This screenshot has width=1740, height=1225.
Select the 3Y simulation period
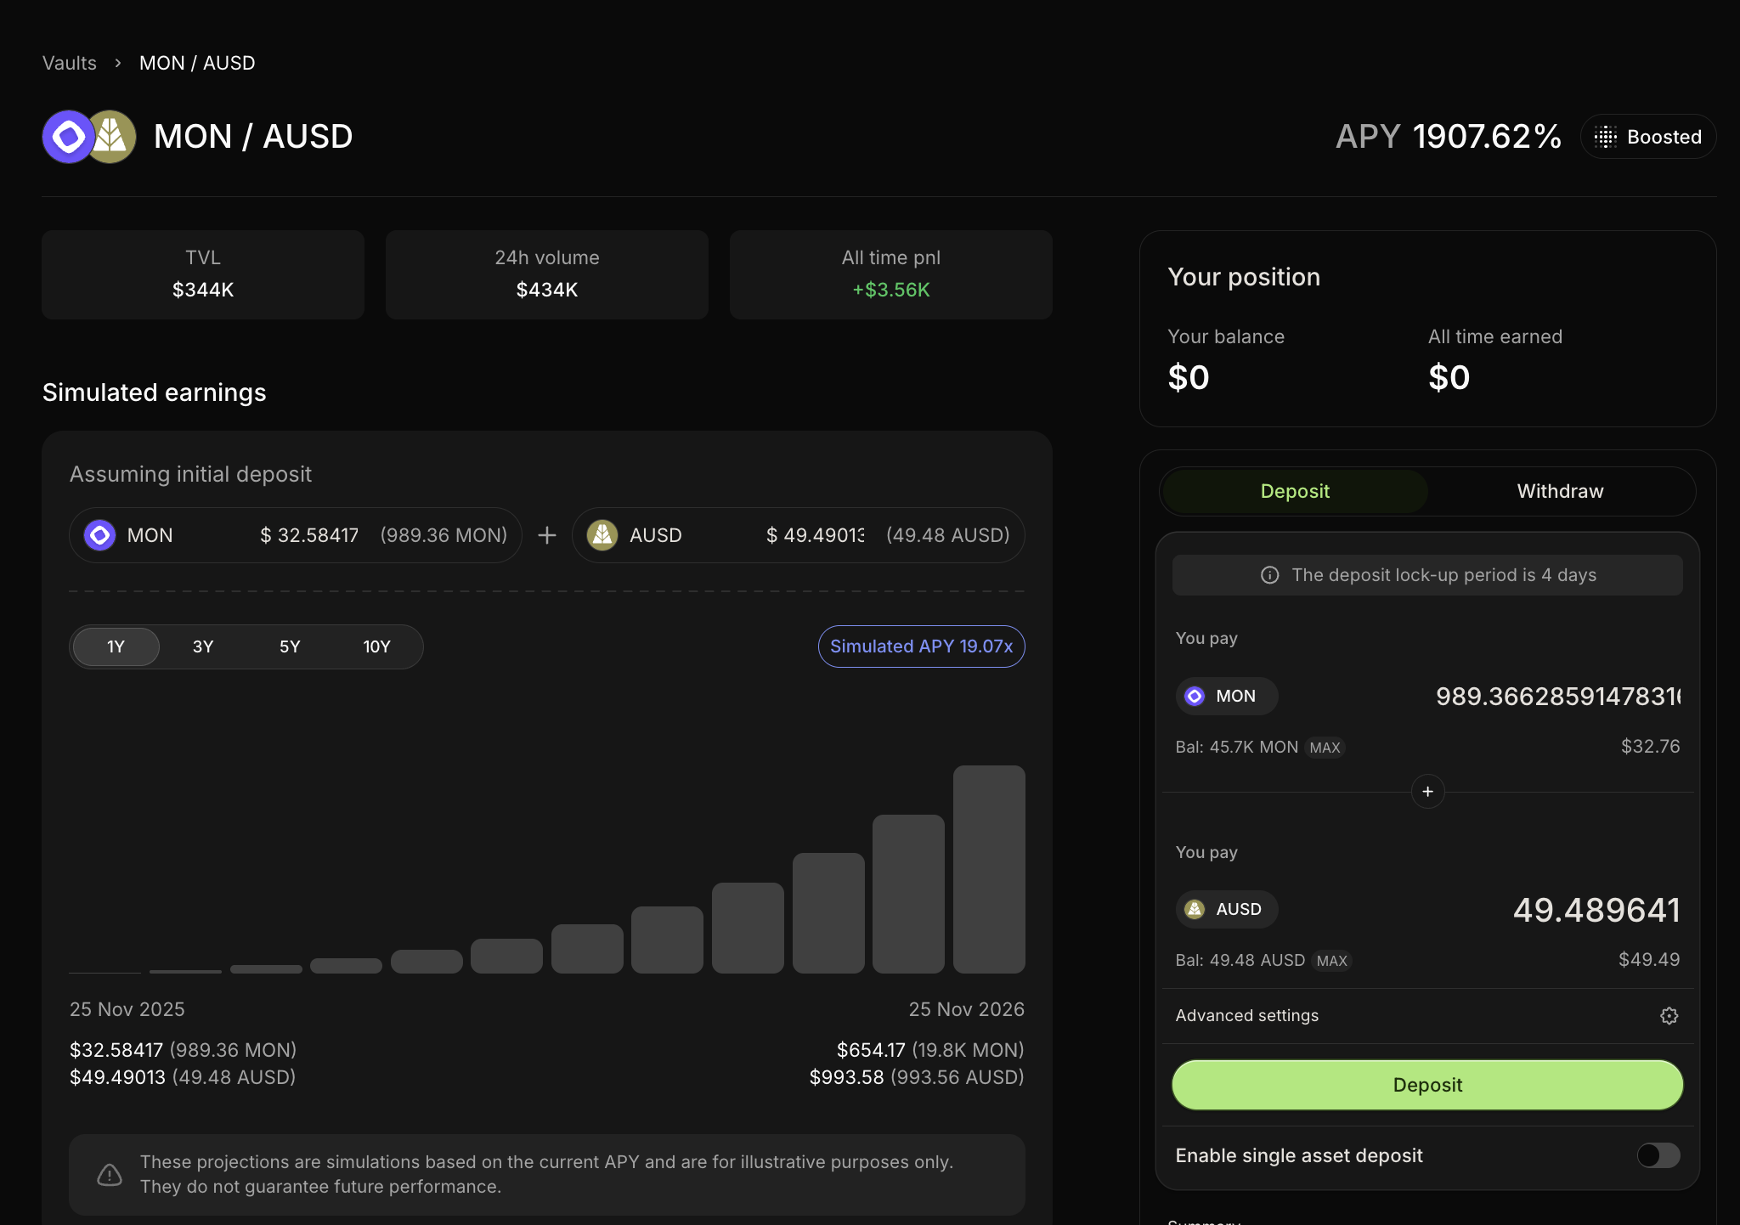coord(203,646)
